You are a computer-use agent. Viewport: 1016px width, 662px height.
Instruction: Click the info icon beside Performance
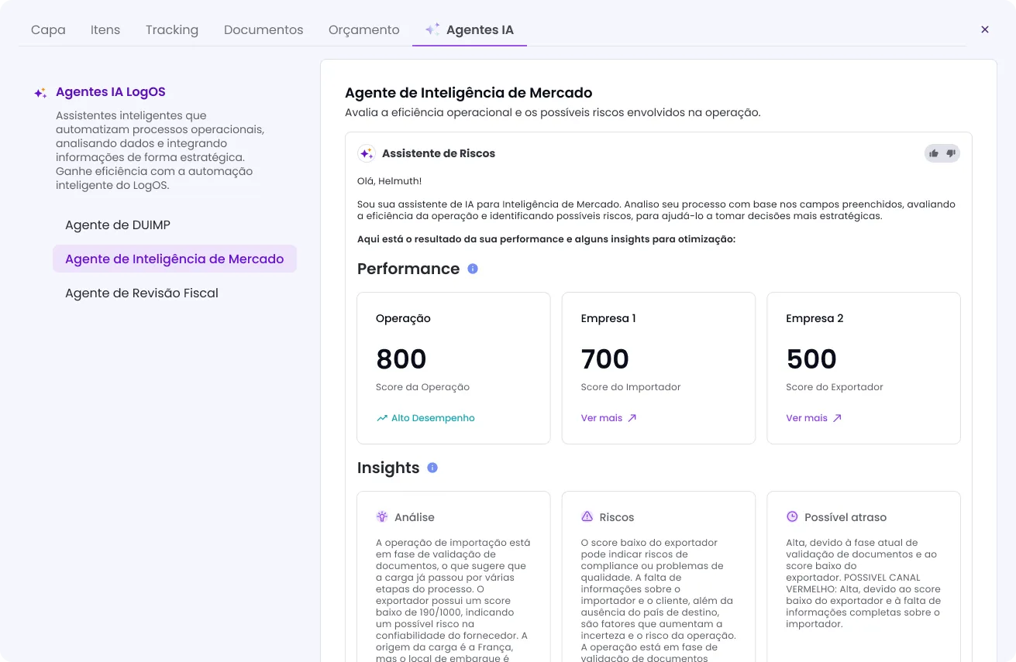pos(473,269)
